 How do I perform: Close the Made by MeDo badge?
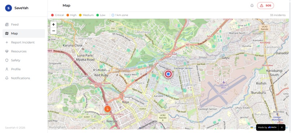tap(282, 128)
